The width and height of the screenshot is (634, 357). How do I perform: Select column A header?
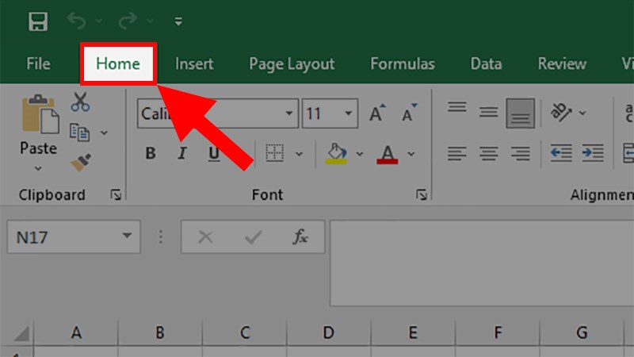(x=76, y=333)
